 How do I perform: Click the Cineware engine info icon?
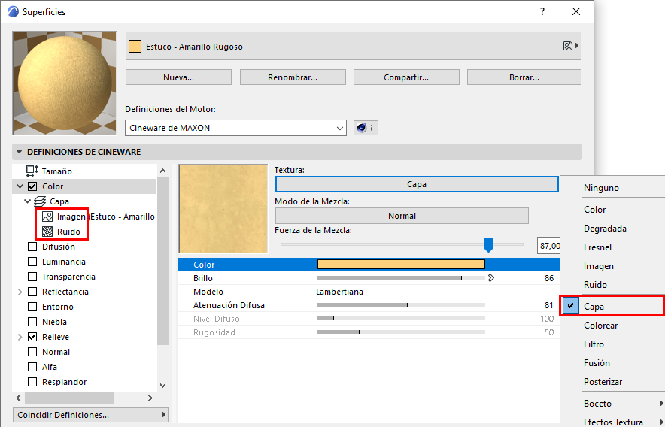click(x=366, y=128)
